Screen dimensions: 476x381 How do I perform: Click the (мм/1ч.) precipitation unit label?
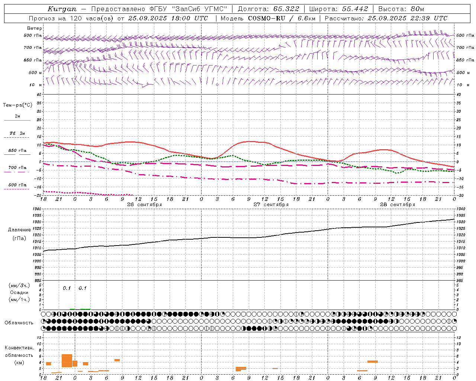tap(19, 300)
